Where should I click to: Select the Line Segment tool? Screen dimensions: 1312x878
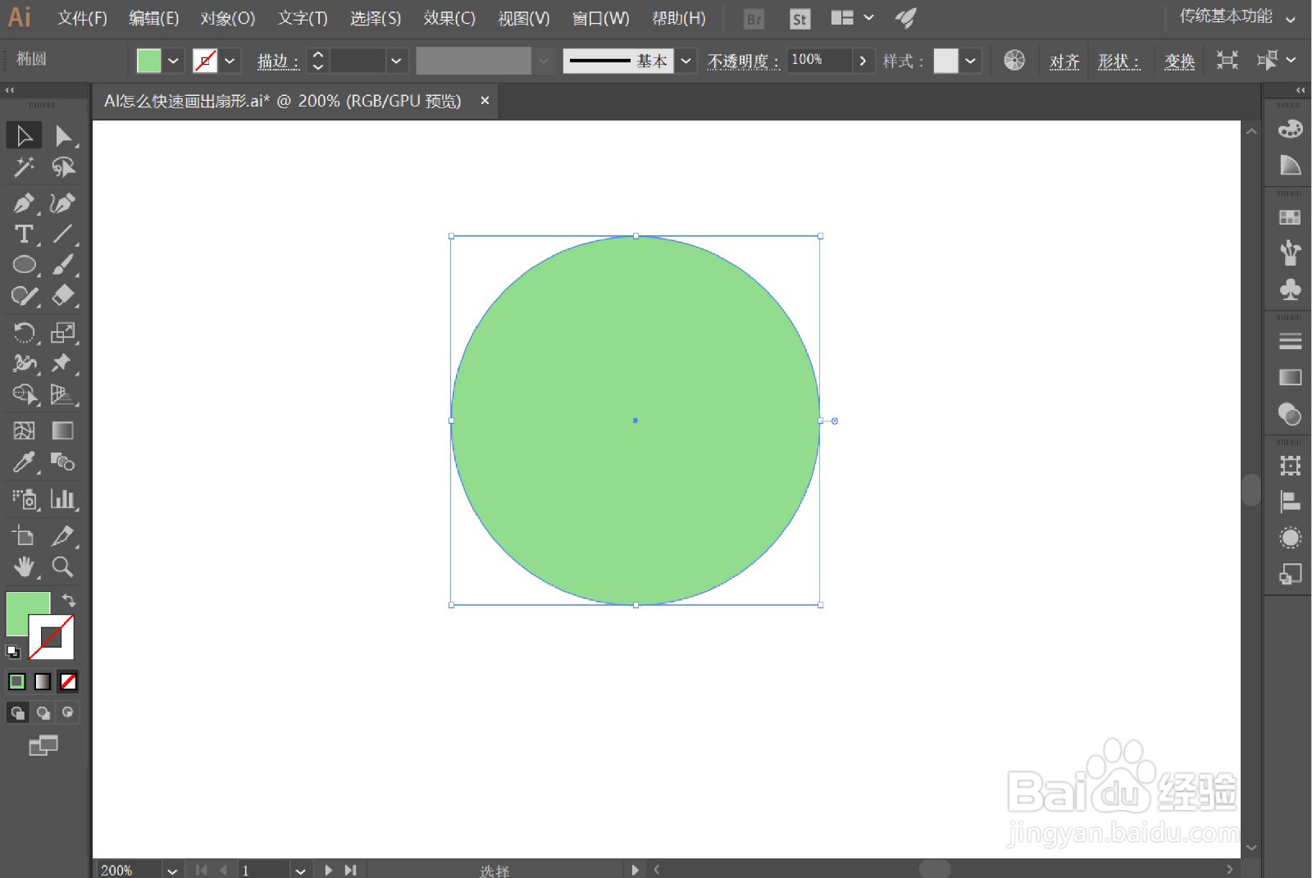click(63, 234)
